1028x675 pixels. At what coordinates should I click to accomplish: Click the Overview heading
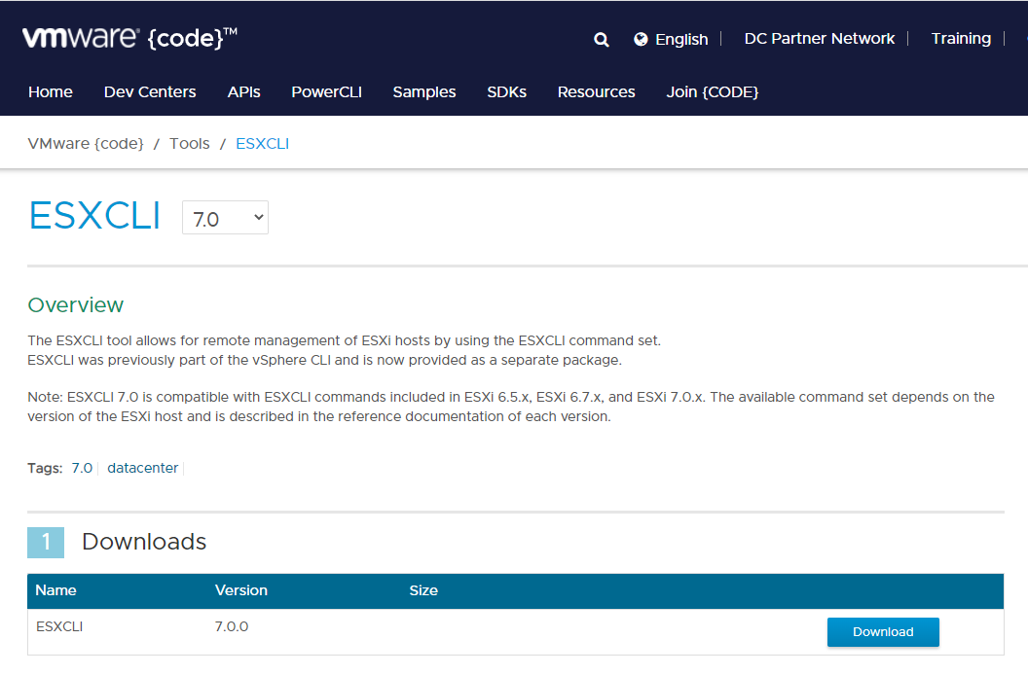pyautogui.click(x=75, y=304)
